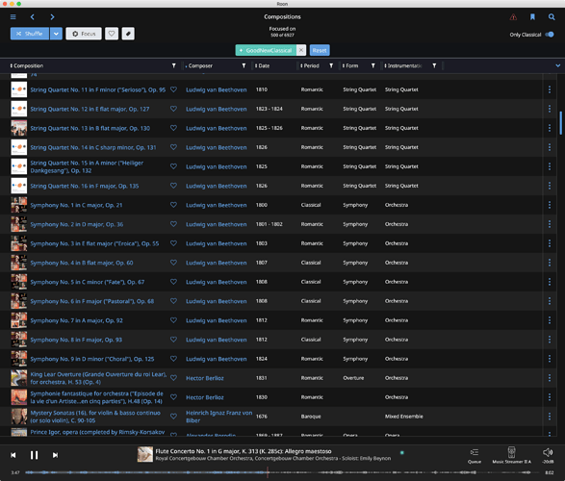
Task: Open Symphony No. 7 in A major
Action: [76, 320]
